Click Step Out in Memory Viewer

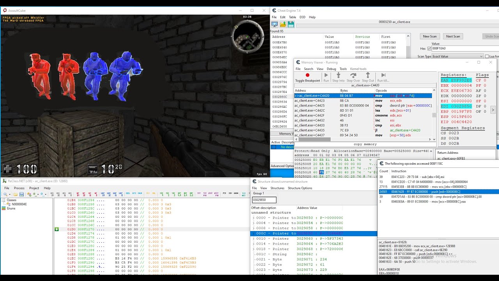[x=368, y=77]
